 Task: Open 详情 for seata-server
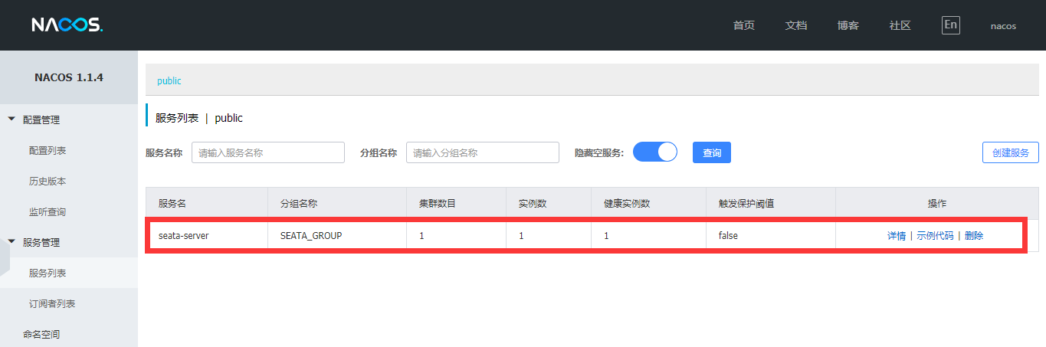896,235
